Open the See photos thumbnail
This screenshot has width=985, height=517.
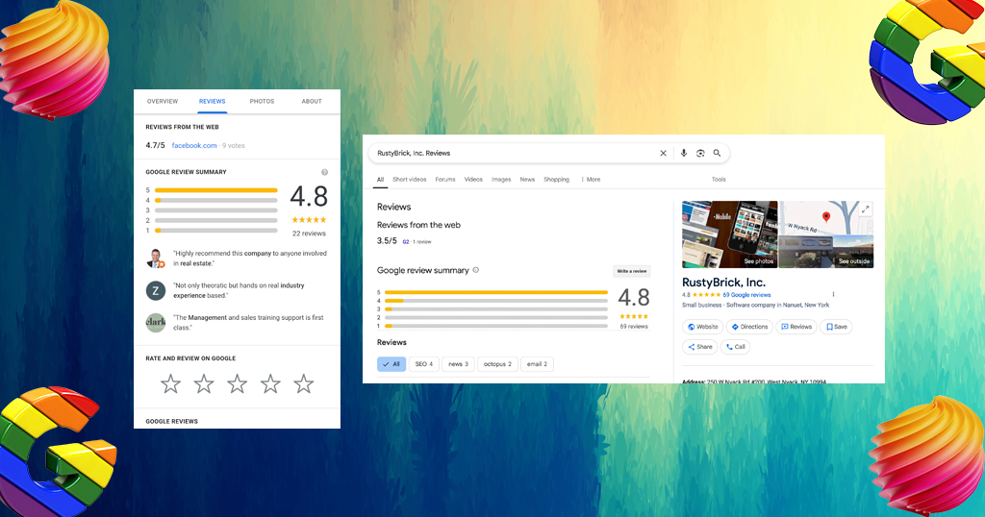point(729,234)
